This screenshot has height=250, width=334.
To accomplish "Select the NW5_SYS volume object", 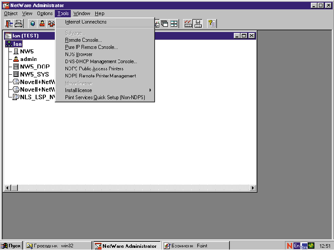I will pos(34,74).
